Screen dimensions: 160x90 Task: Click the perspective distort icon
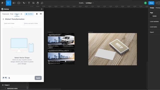9,78
